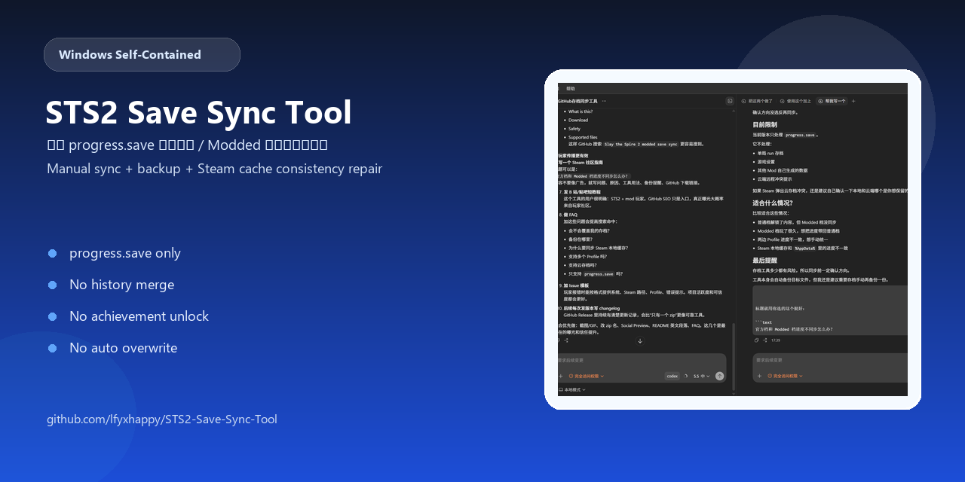Click the 最后提醒 heading
Image resolution: width=965 pixels, height=482 pixels.
coord(765,260)
